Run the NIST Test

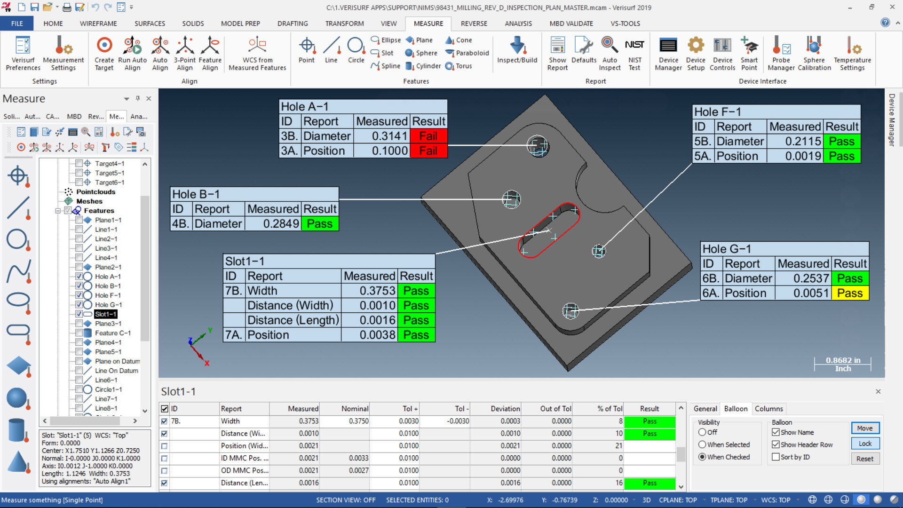634,53
